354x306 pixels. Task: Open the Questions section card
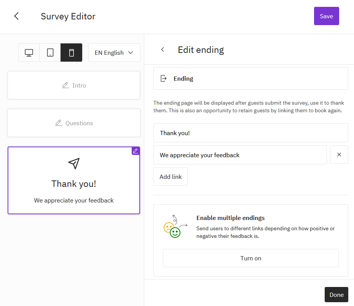(74, 123)
